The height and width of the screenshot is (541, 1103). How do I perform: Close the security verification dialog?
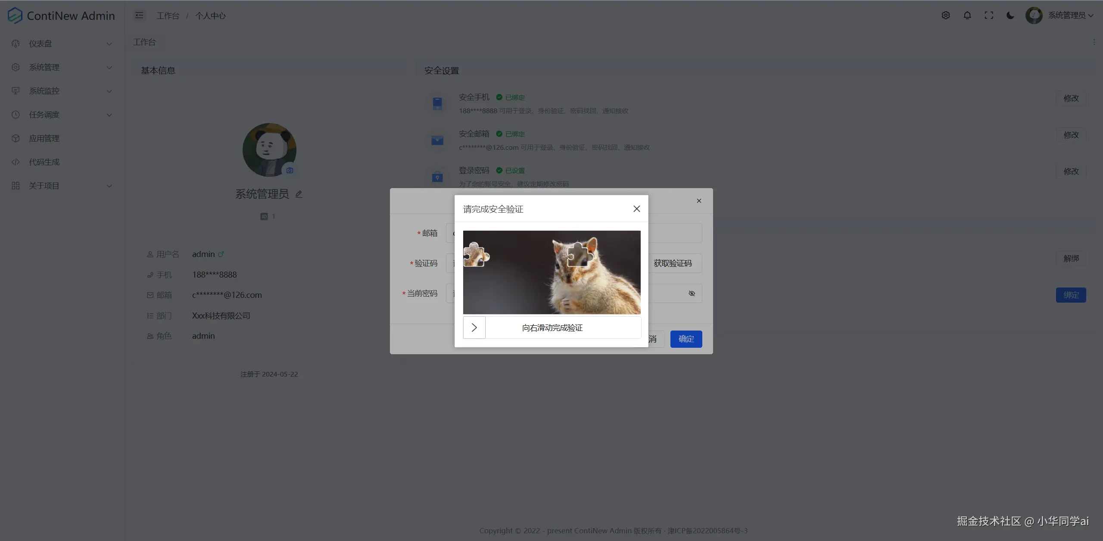[636, 209]
